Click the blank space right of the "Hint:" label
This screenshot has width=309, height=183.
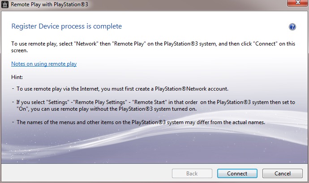point(134,77)
